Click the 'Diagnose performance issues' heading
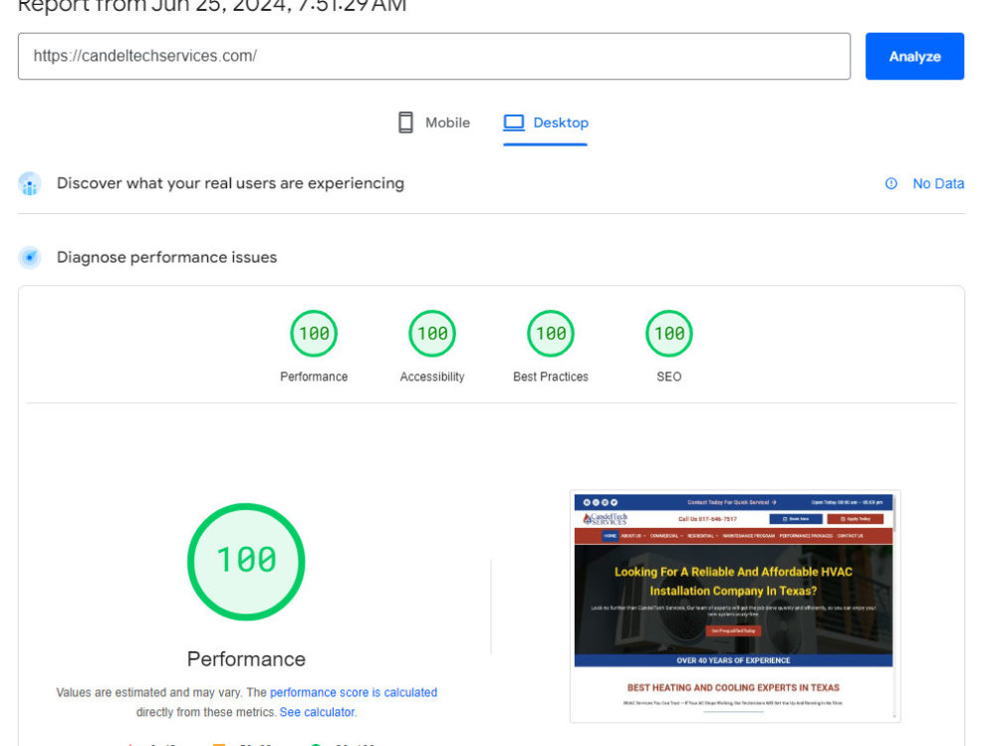Screen dimensions: 996x746 [166, 257]
